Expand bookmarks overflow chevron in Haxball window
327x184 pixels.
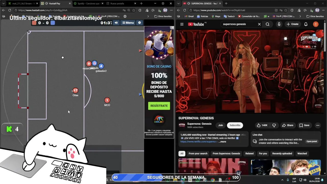148,16
